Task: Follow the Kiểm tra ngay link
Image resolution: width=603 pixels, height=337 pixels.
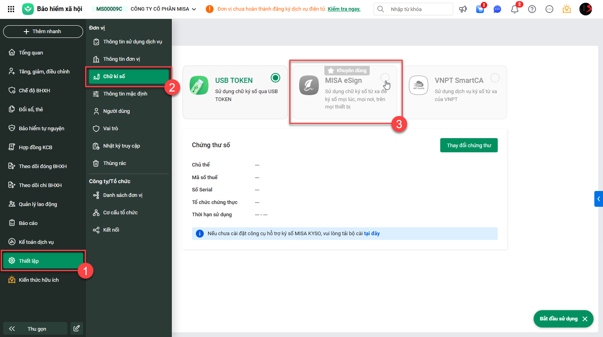Action: [x=344, y=9]
